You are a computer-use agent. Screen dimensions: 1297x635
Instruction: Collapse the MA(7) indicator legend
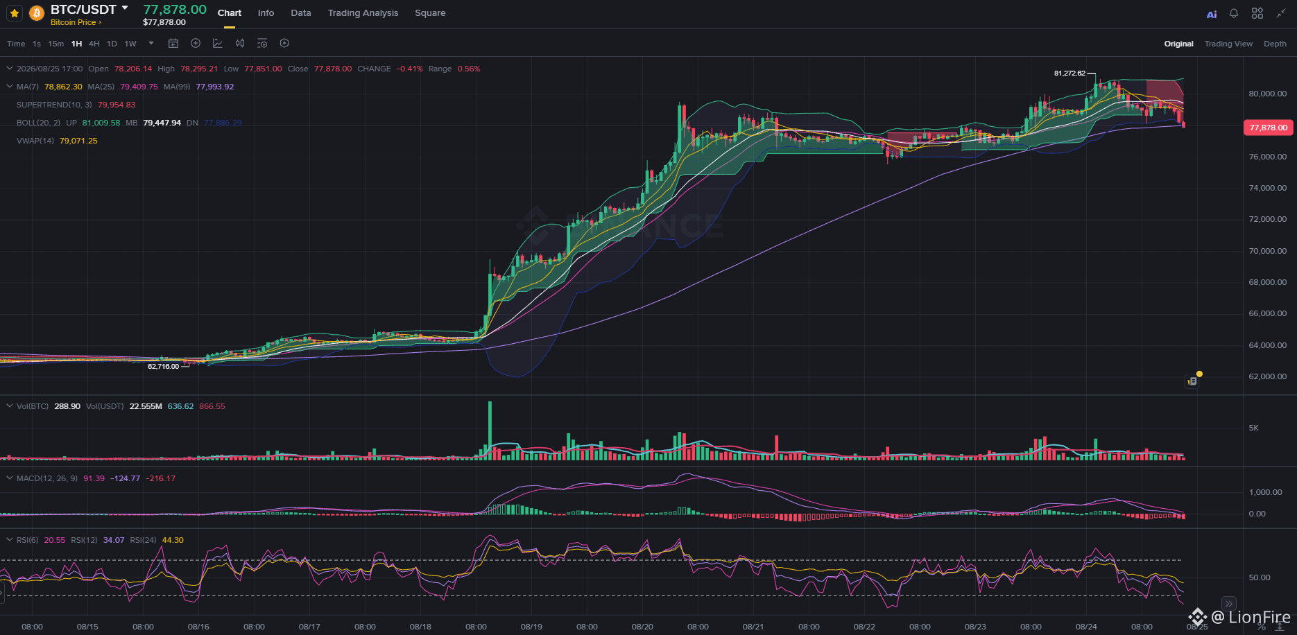(10, 87)
